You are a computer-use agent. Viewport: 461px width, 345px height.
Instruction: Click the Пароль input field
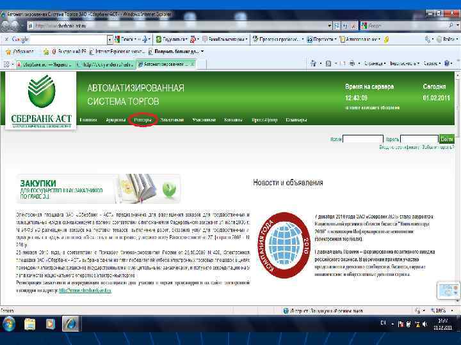pyautogui.click(x=419, y=139)
